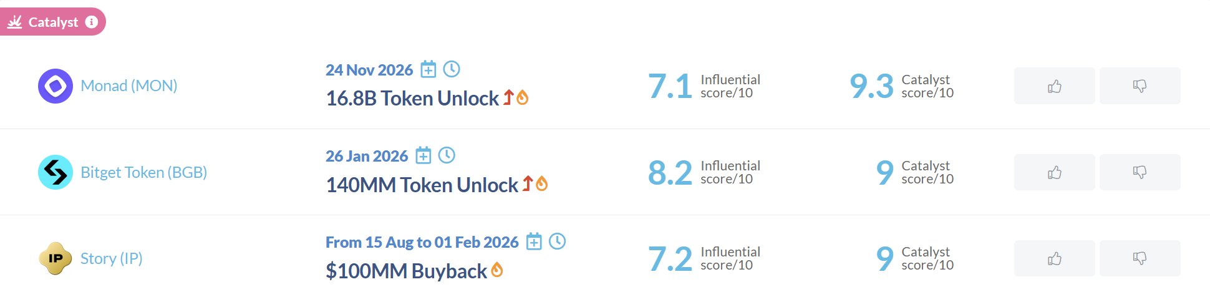Screen dimensions: 1210x307
Task: Click the Monad logo icon
Action: pyautogui.click(x=56, y=86)
